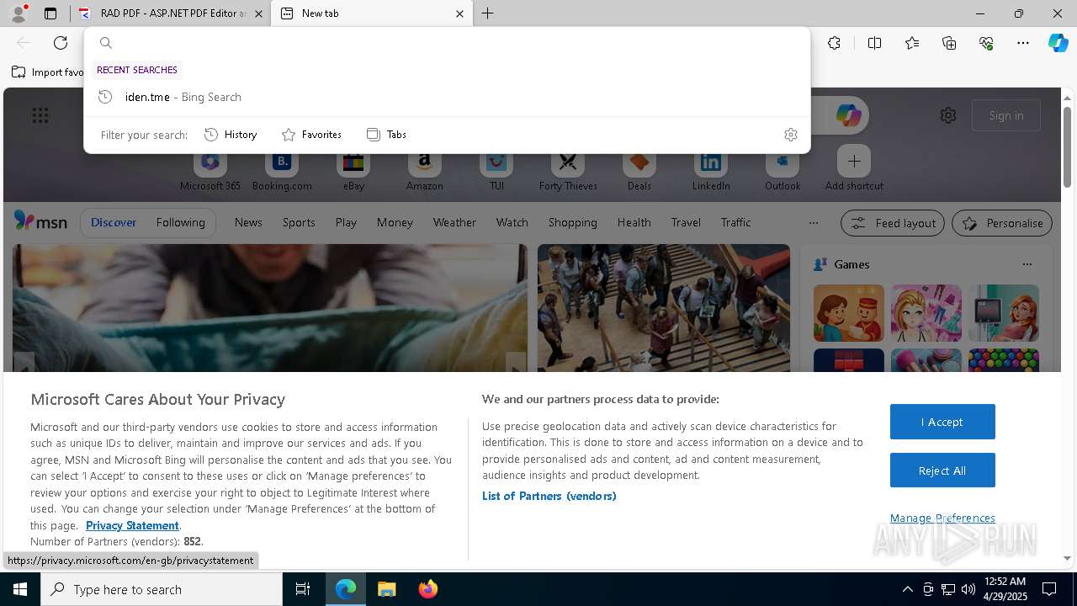
Task: Open Browser essentials heart icon
Action: [x=986, y=43]
